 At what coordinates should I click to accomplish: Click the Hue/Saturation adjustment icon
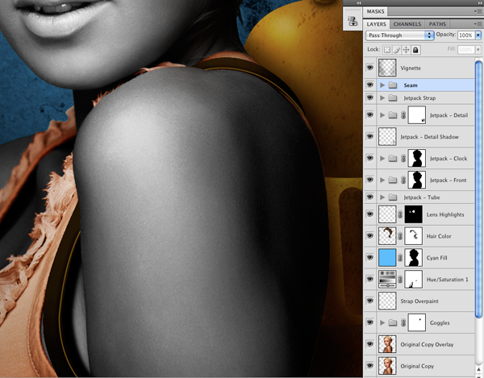pos(387,279)
